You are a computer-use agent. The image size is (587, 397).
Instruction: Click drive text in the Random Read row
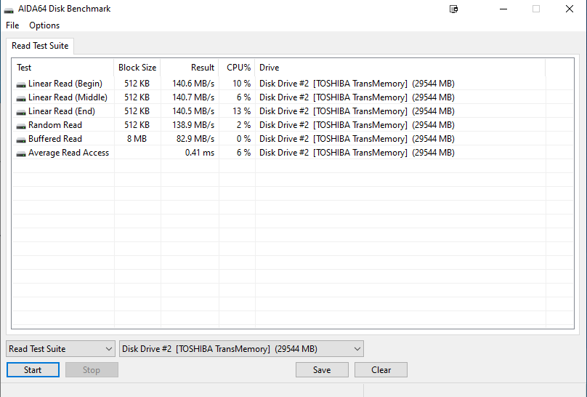click(357, 125)
